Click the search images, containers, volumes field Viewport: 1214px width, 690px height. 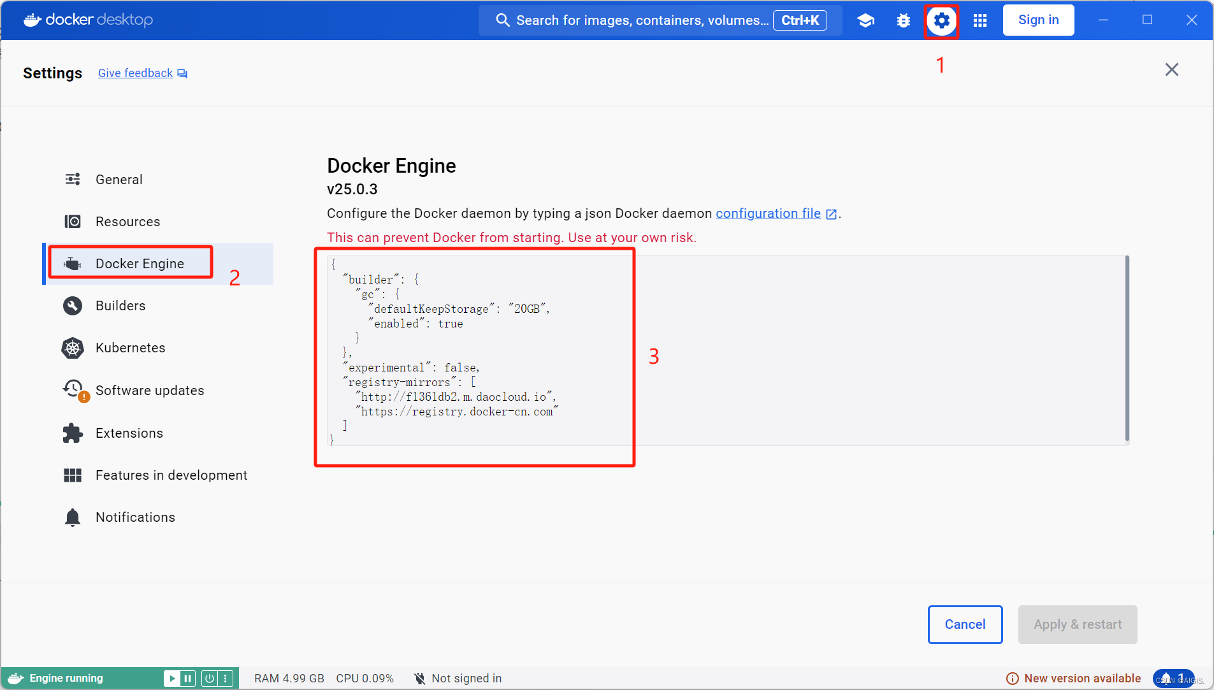[x=660, y=20]
